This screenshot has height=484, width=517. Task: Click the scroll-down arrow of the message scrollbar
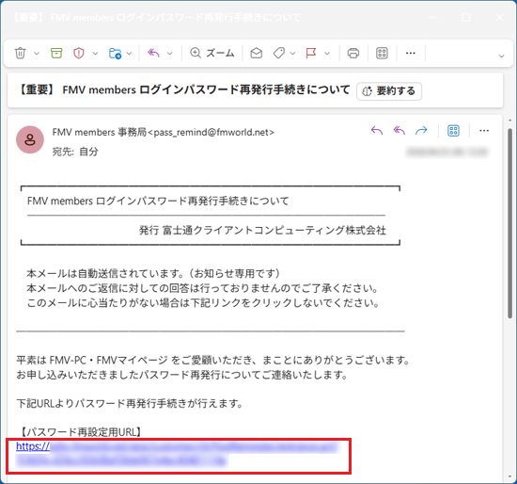tap(509, 476)
